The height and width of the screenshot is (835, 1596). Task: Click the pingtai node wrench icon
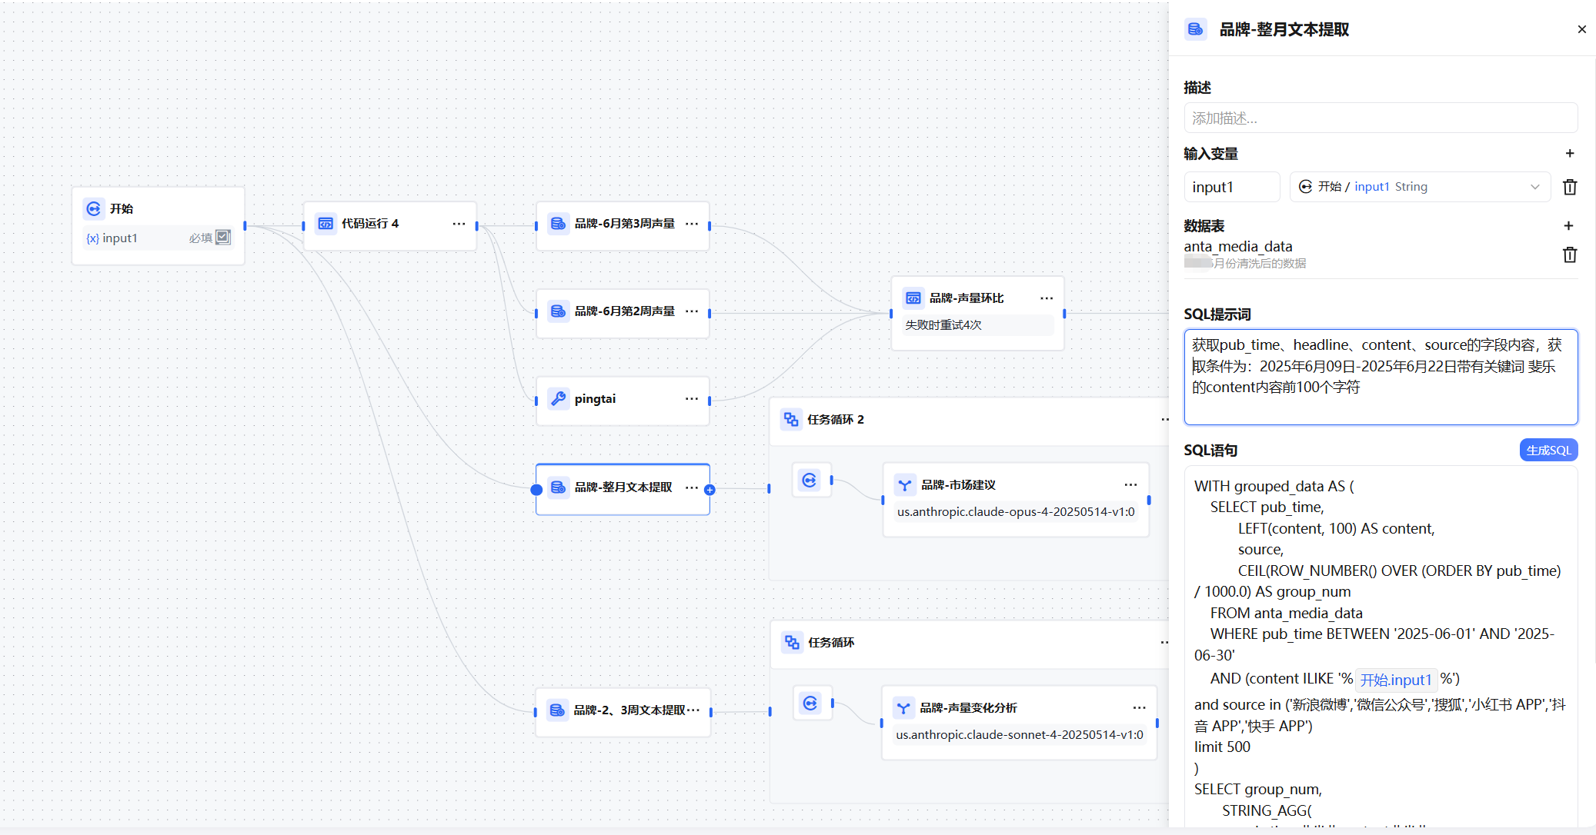(x=559, y=398)
